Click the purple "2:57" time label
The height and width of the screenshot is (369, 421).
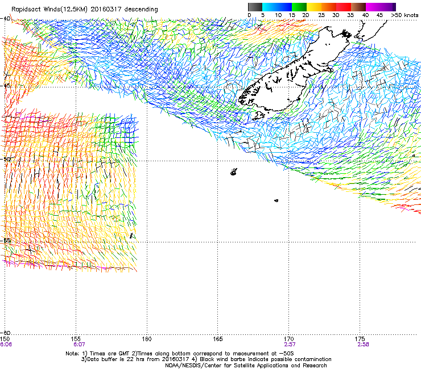290,345
